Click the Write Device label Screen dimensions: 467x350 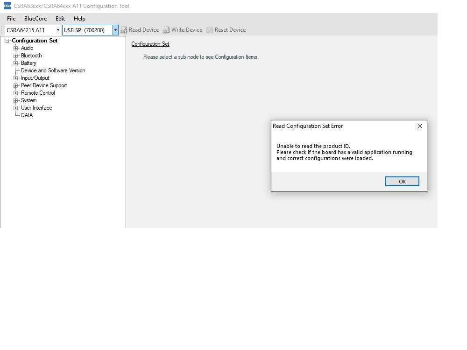187,30
